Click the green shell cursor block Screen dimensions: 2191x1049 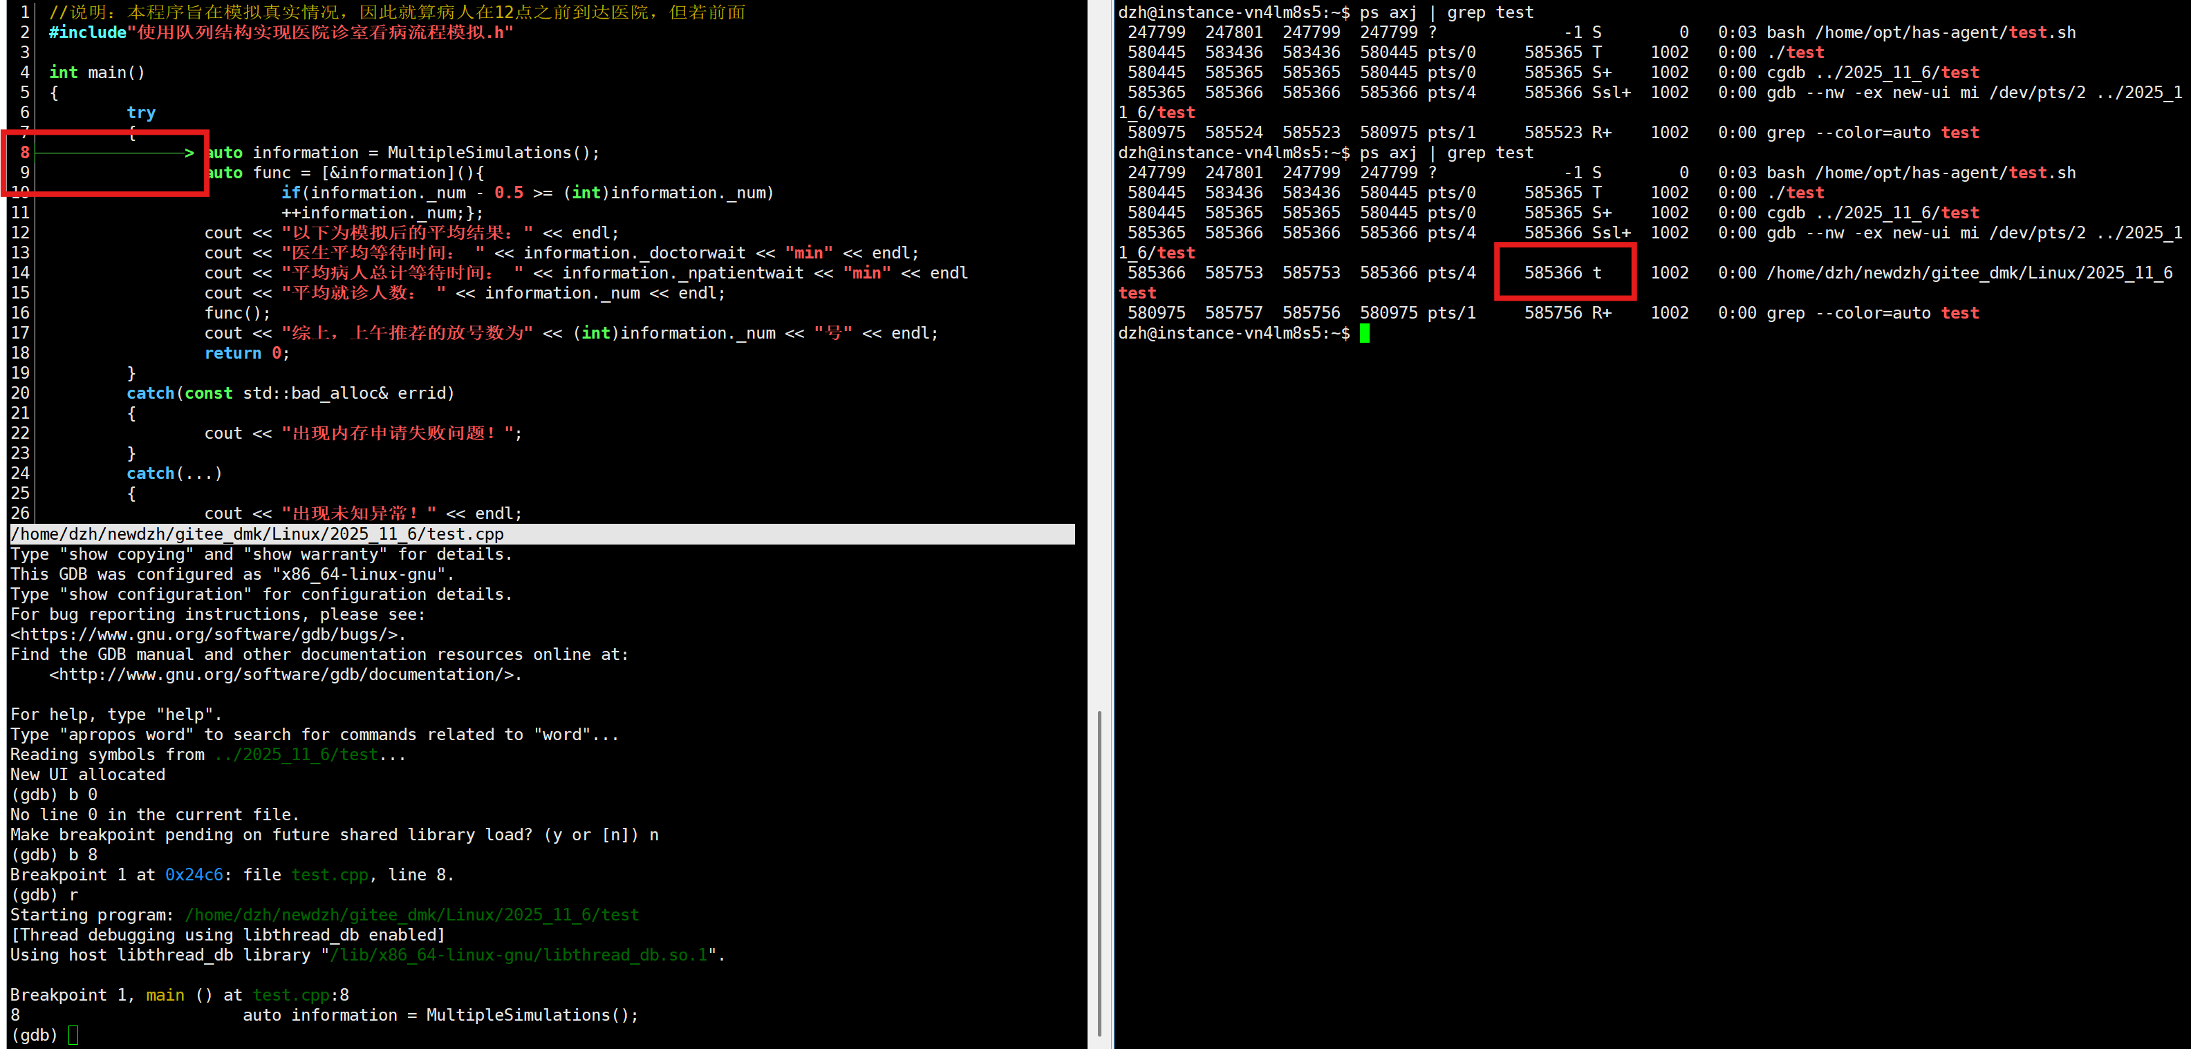click(x=1364, y=333)
